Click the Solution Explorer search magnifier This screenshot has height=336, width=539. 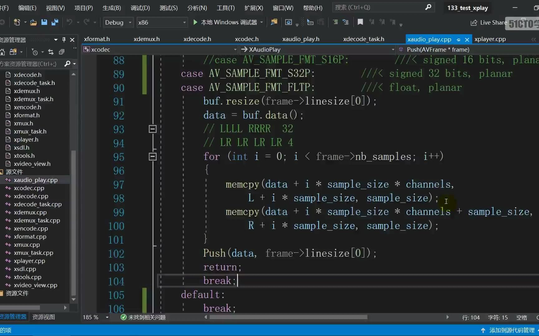point(67,64)
